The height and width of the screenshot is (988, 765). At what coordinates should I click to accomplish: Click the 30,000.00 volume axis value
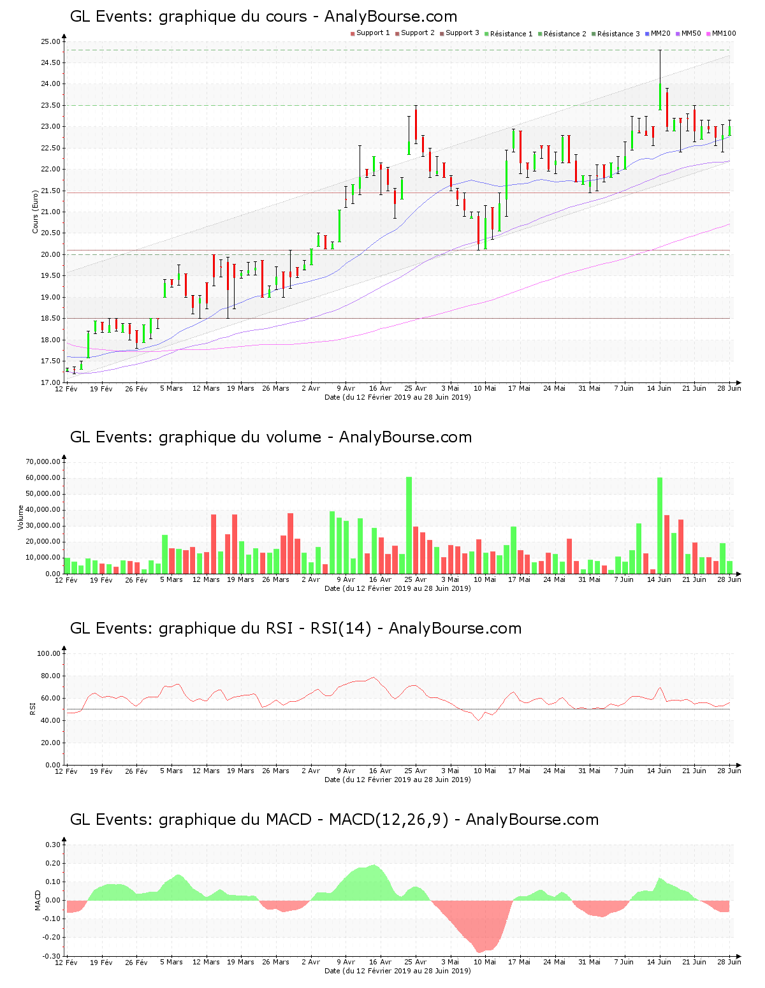point(43,525)
